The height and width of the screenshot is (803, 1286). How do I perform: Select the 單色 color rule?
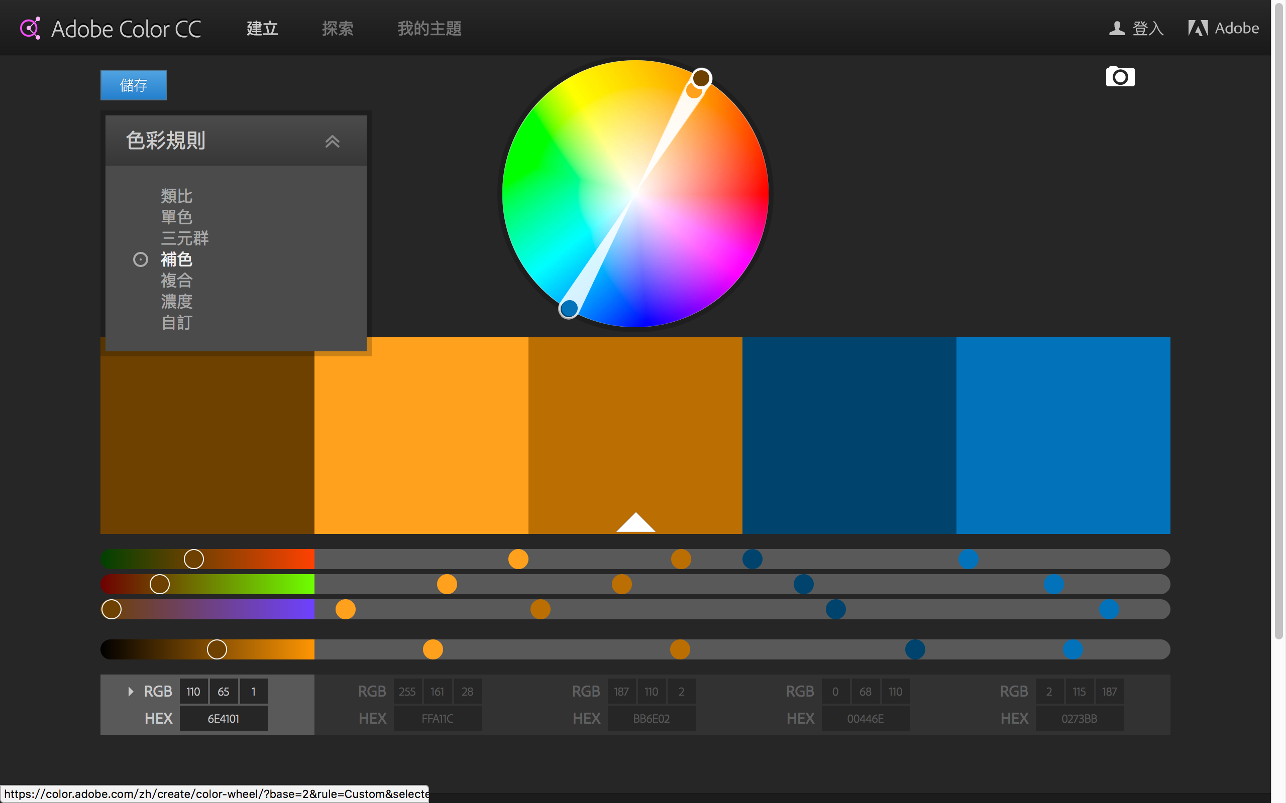[176, 217]
